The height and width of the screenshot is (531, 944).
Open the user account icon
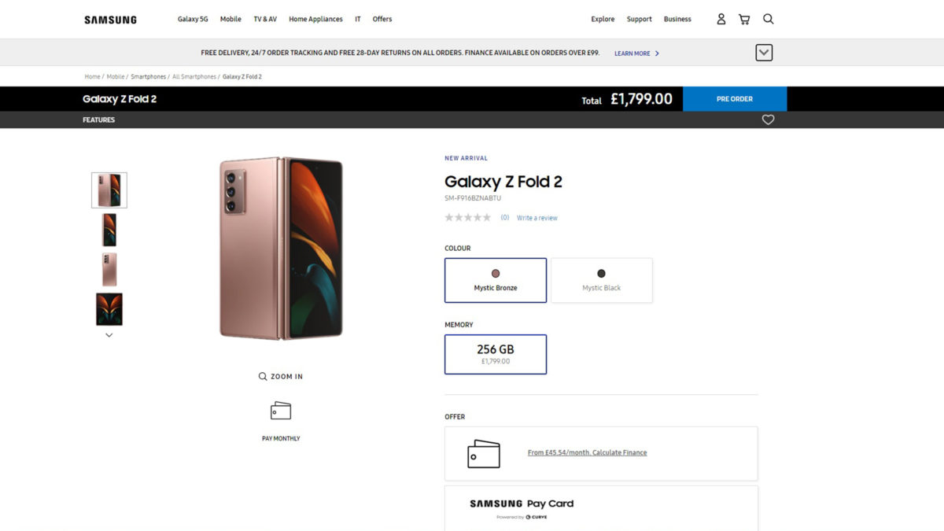coord(721,19)
